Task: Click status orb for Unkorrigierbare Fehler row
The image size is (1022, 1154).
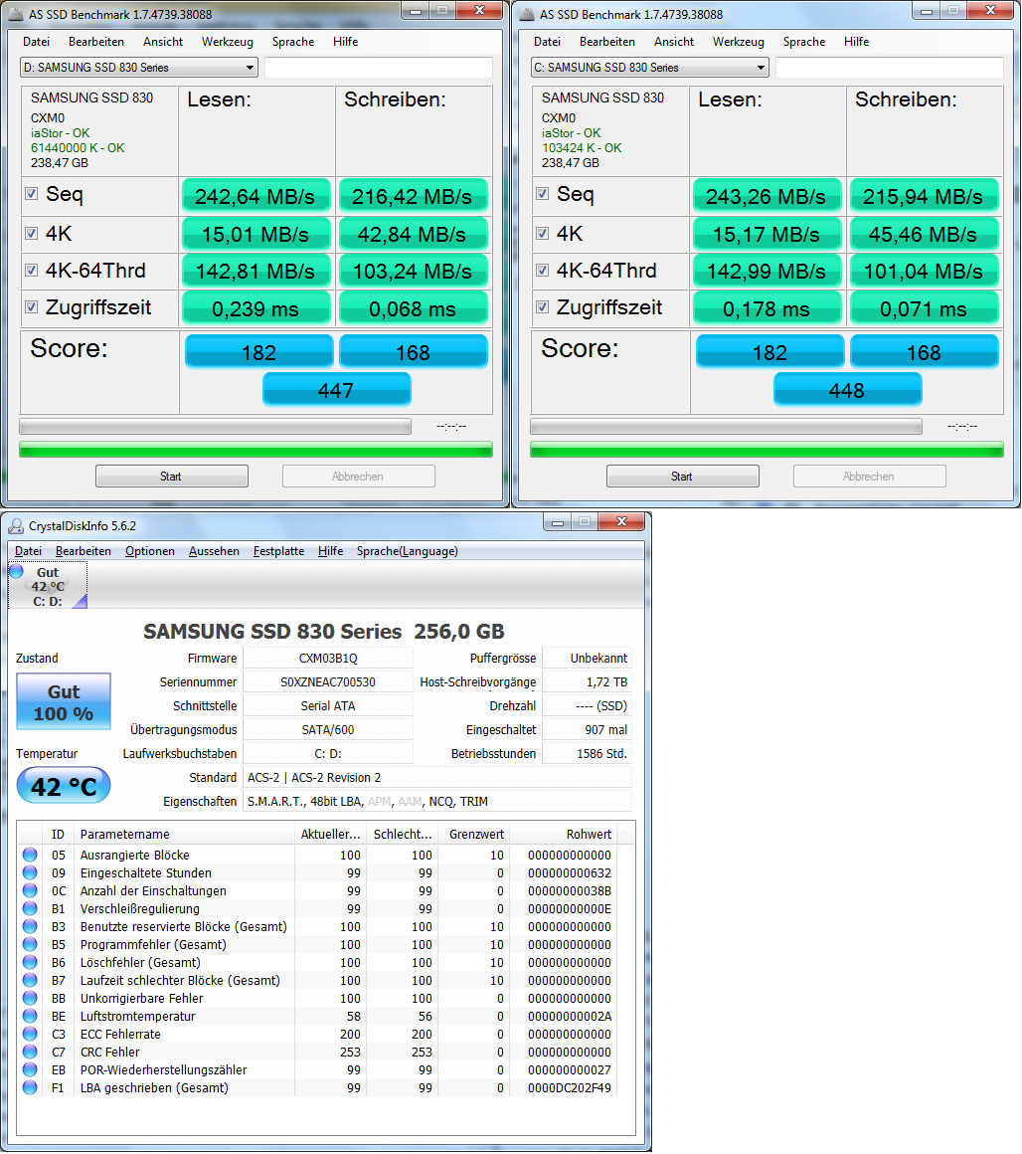Action: (30, 997)
